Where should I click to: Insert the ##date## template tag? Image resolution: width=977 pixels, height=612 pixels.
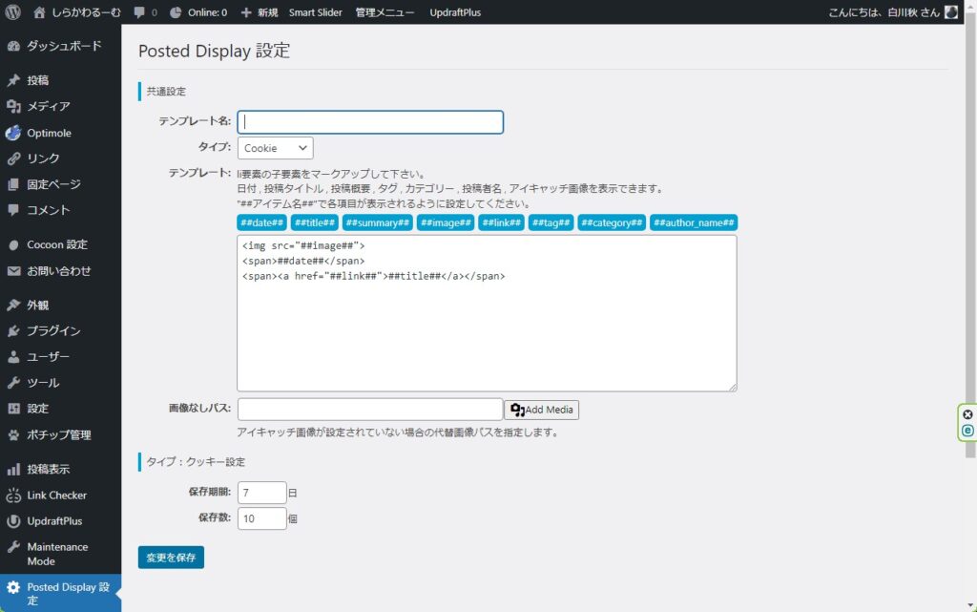[x=261, y=222]
